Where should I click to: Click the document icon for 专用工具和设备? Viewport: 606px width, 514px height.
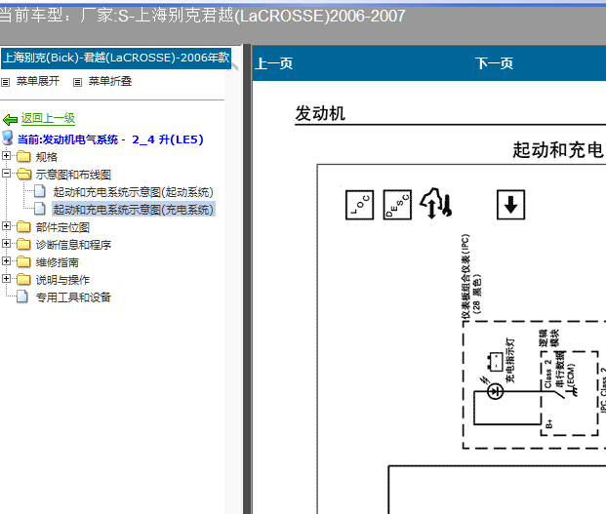pyautogui.click(x=22, y=297)
